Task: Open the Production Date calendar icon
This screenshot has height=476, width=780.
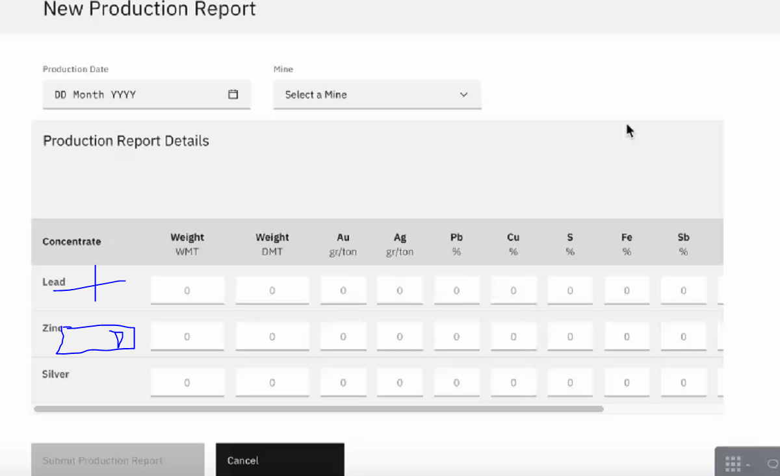Action: (x=233, y=94)
